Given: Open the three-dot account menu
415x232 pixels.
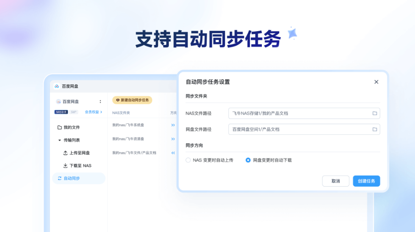Looking at the screenshot, I should (100, 102).
